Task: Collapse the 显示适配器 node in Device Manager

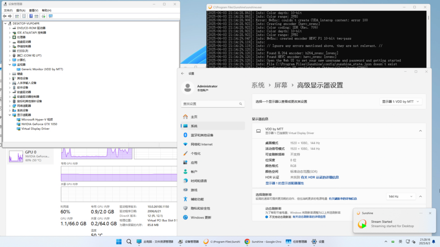Action: click(x=10, y=115)
